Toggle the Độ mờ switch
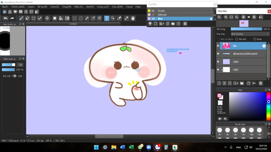The height and width of the screenshot is (152, 271). coord(14,76)
